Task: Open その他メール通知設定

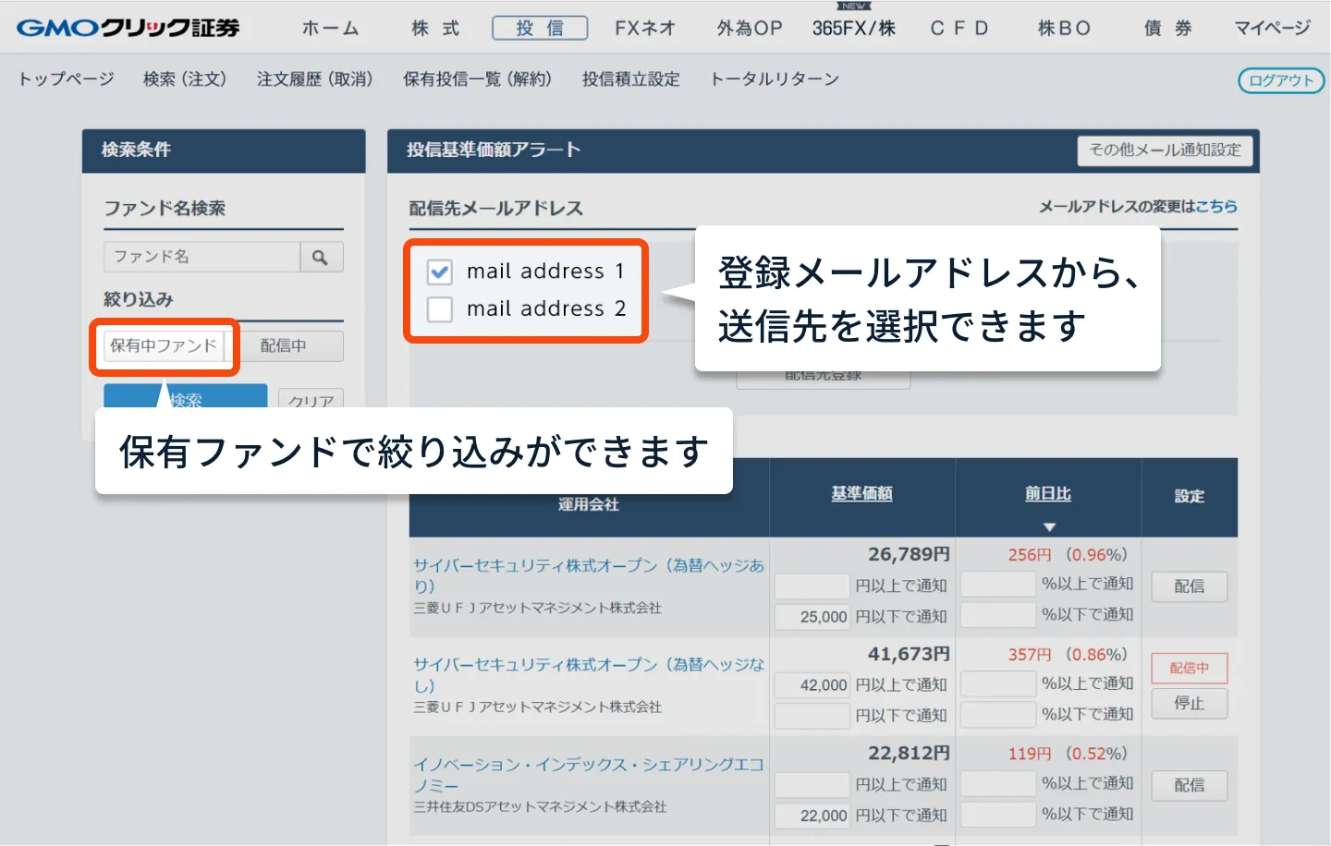Action: [1165, 150]
